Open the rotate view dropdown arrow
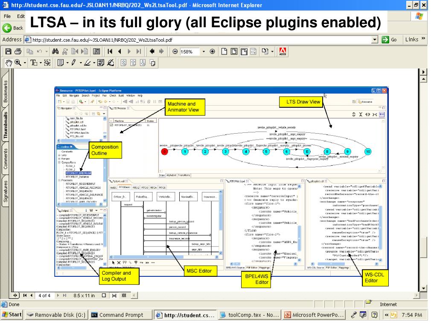437x327 pixels. [x=272, y=52]
